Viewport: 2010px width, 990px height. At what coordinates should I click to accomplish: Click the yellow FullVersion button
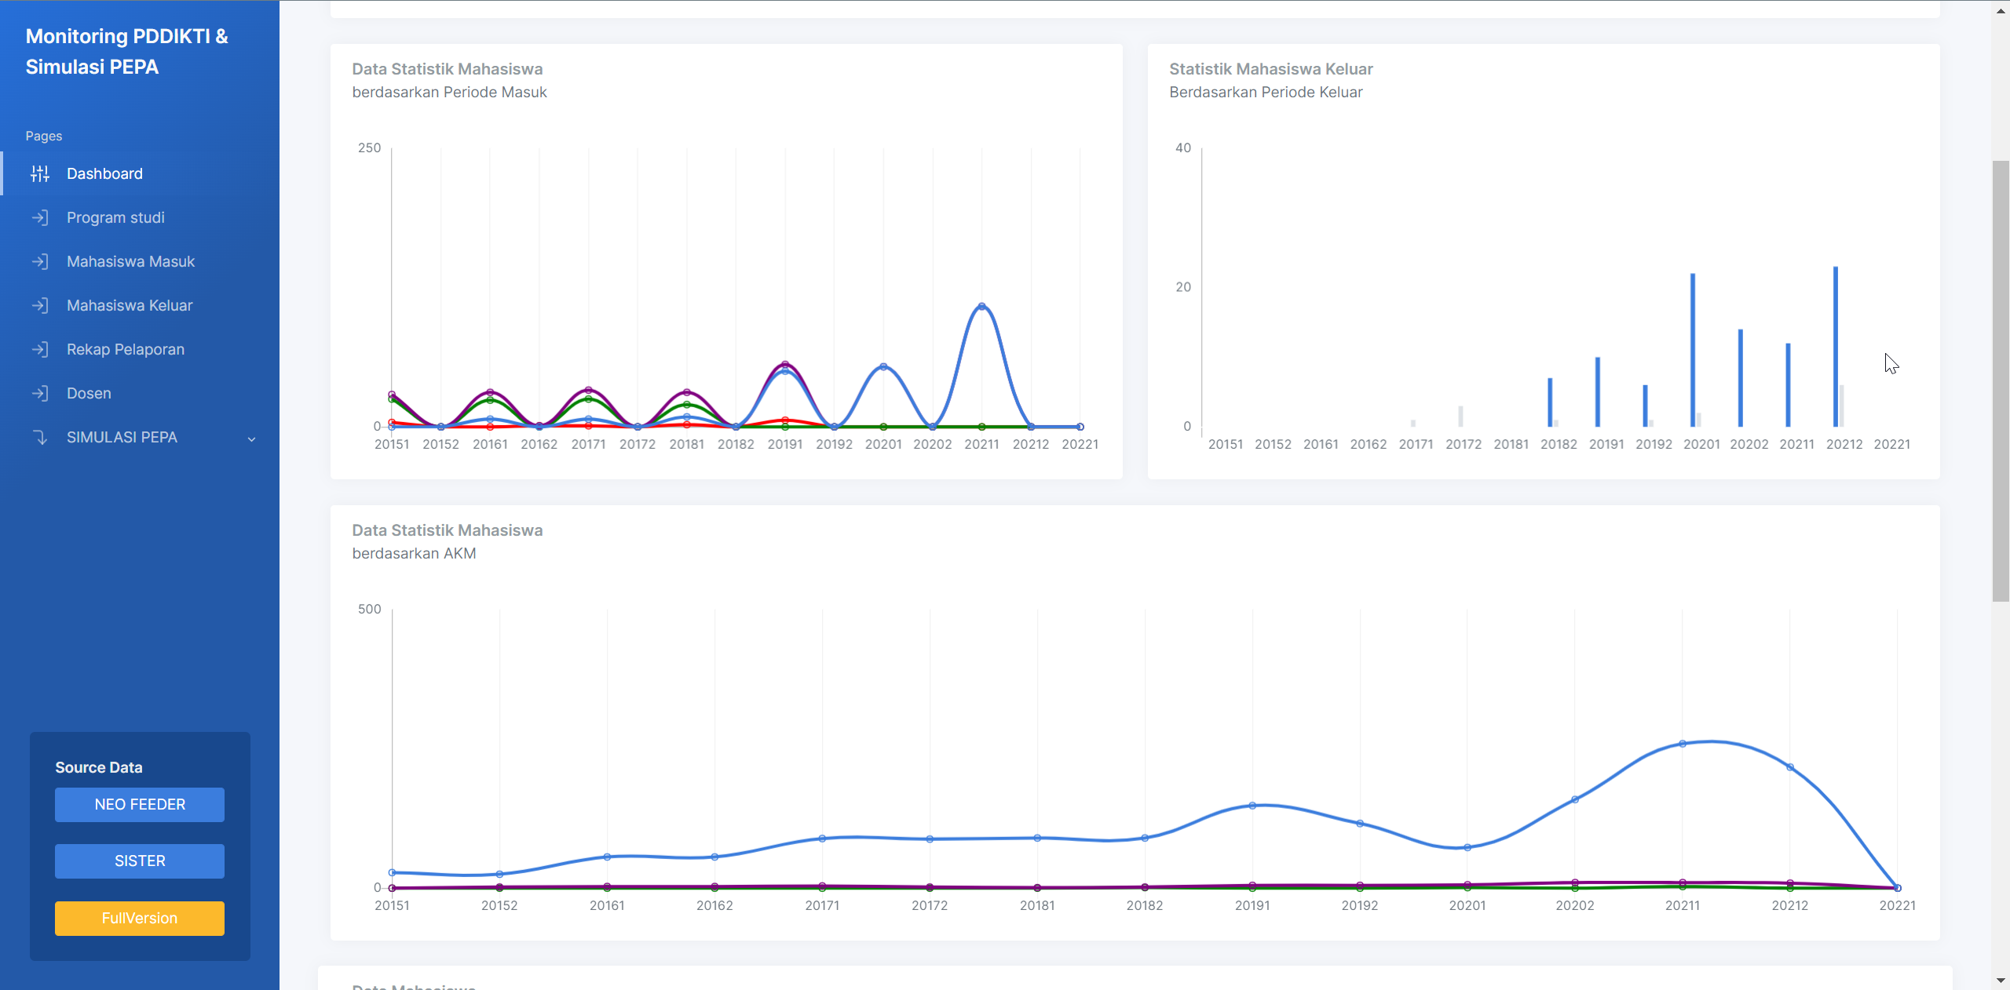click(x=140, y=918)
